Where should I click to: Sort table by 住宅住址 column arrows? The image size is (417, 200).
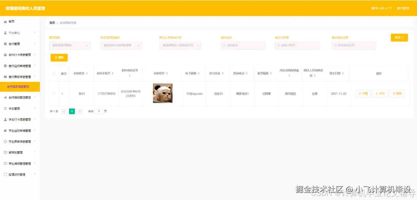click(223, 74)
